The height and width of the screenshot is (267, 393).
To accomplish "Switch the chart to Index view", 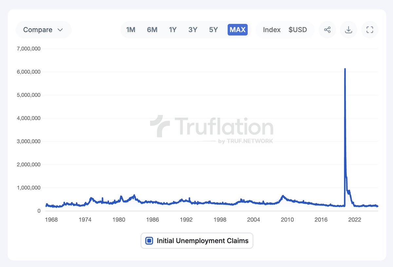I will (271, 29).
